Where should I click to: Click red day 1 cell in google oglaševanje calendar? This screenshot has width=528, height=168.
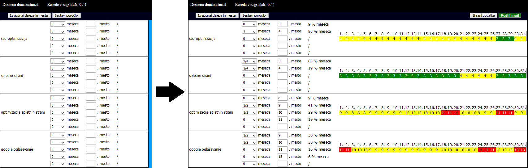tap(341, 150)
